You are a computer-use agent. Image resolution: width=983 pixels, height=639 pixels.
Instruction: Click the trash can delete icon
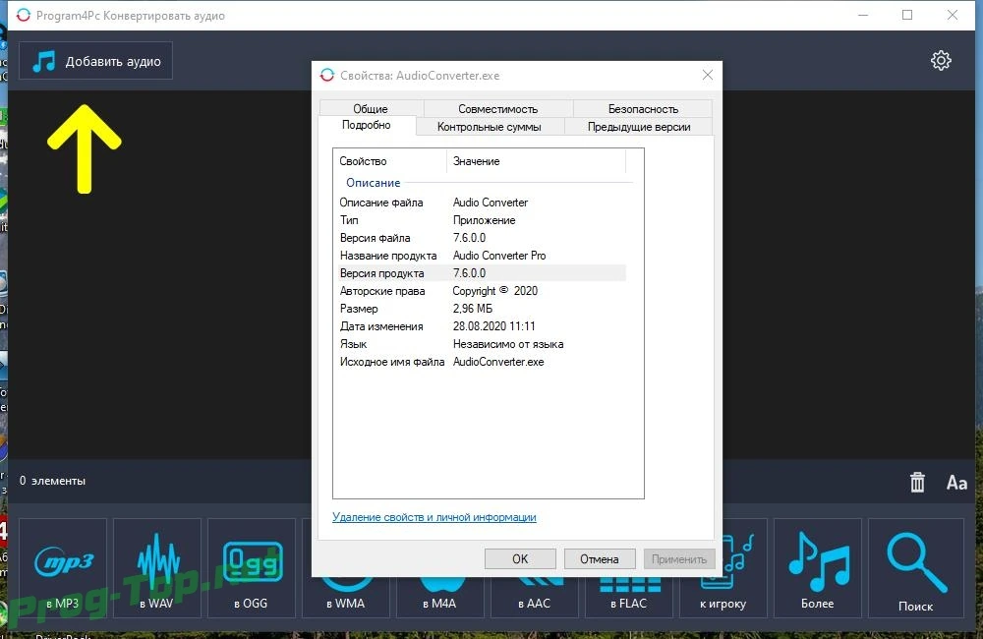coord(917,482)
